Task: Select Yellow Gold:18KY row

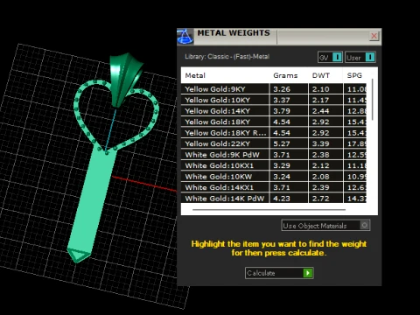Action: click(274, 122)
